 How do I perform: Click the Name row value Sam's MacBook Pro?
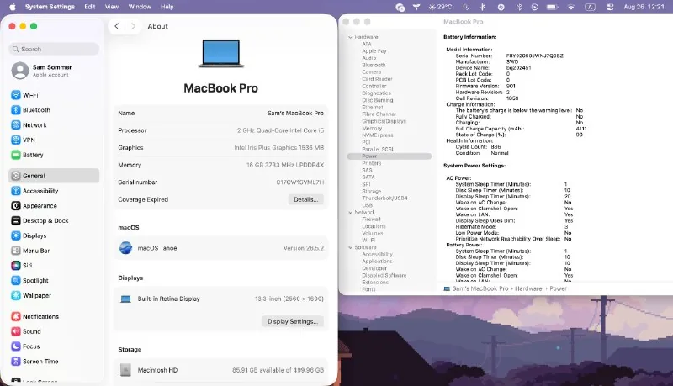click(x=295, y=114)
